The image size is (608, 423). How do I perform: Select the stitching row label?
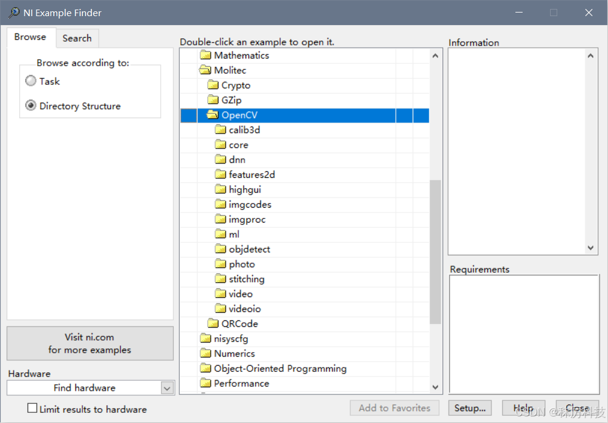[247, 279]
